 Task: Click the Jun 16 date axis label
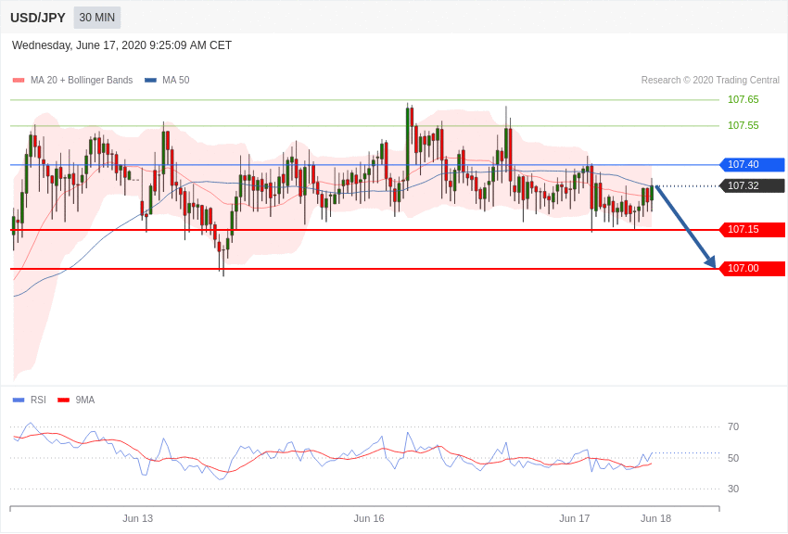369,518
